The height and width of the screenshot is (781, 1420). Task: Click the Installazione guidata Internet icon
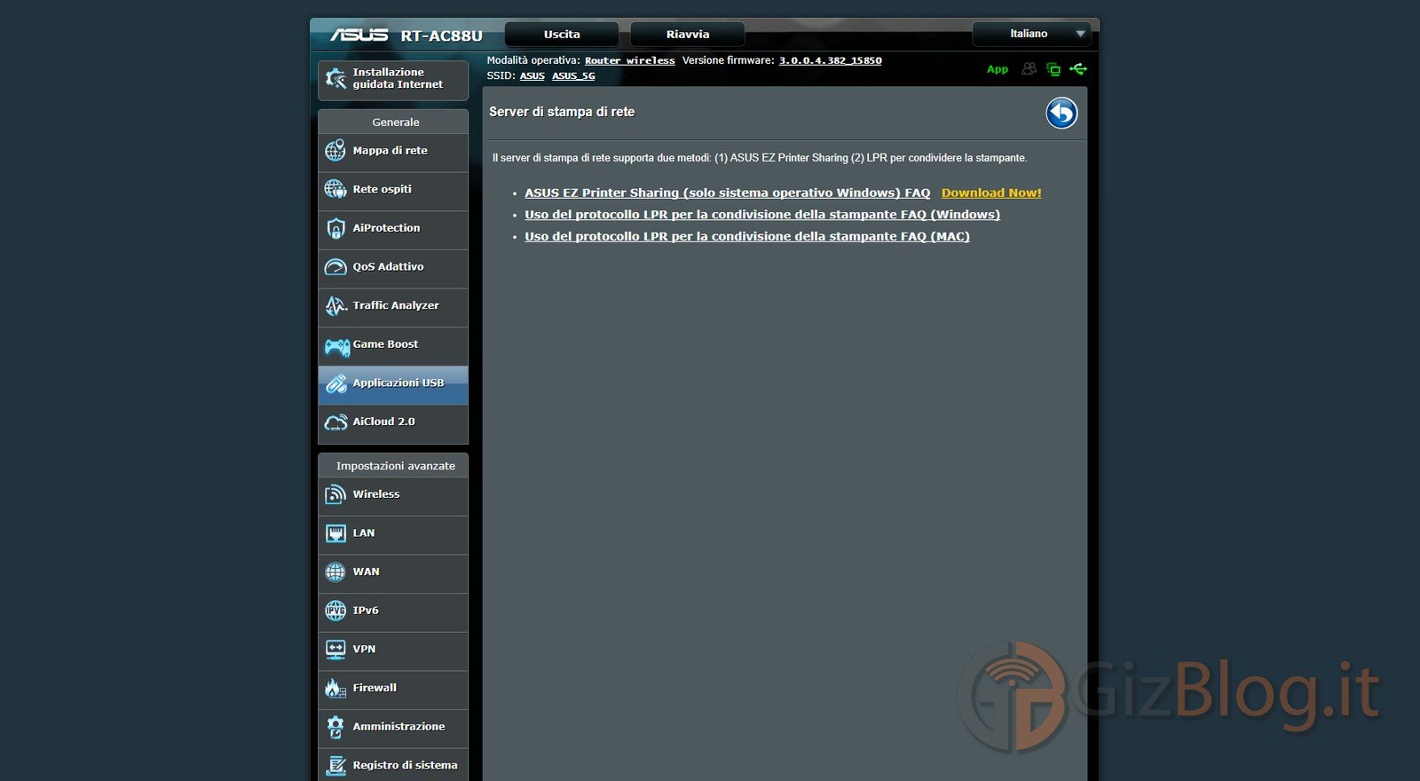[x=335, y=78]
